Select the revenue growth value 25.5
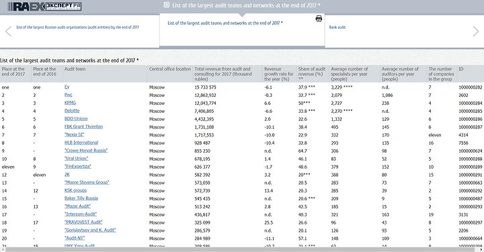 pyautogui.click(x=268, y=222)
